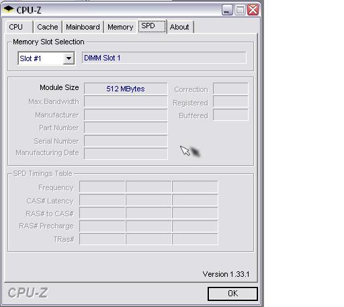
Task: Close the CPU-Z window
Action: tap(253, 10)
